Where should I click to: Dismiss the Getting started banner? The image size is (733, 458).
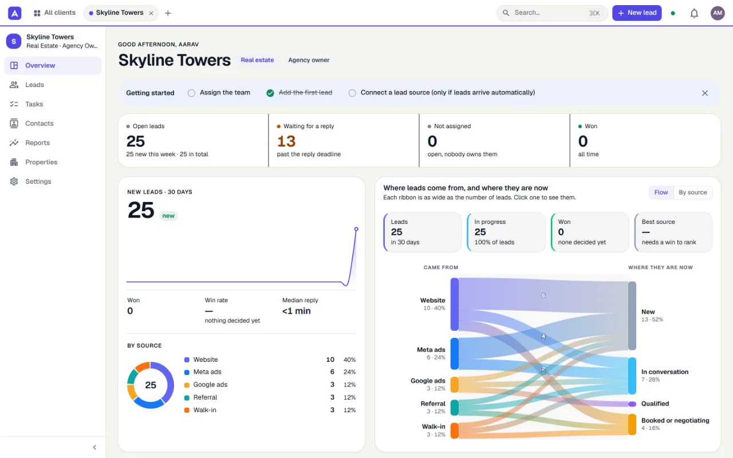(705, 93)
